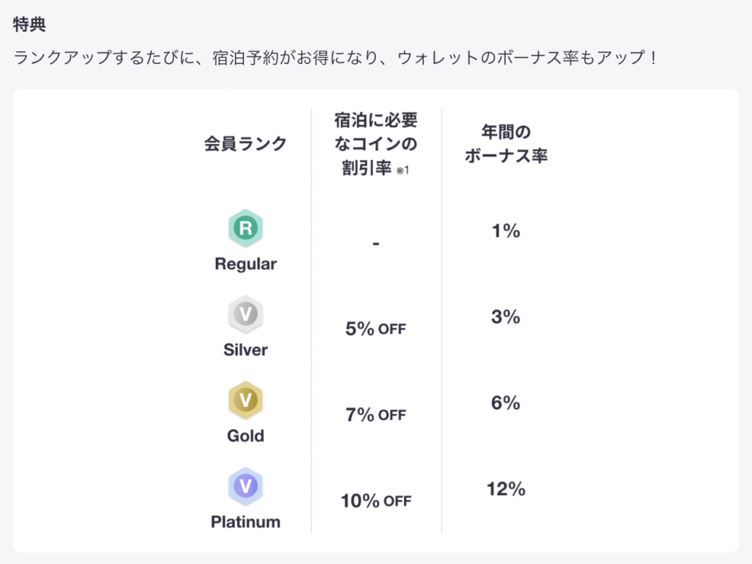The height and width of the screenshot is (564, 752).
Task: Select the Platinum rank label
Action: [x=245, y=522]
